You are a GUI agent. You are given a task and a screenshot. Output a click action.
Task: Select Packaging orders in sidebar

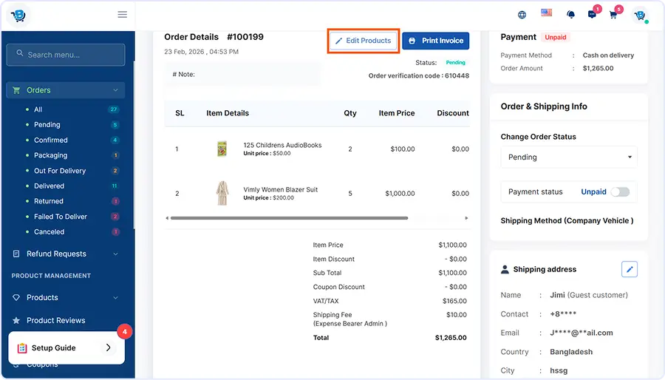point(50,155)
